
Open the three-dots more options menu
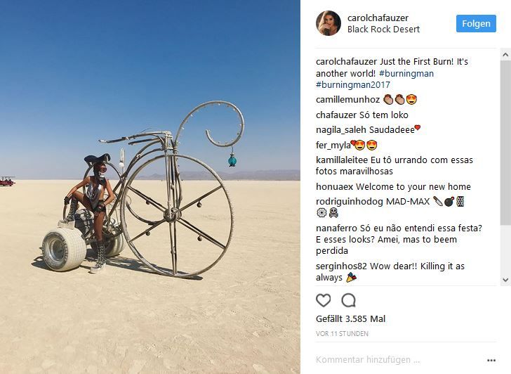tap(491, 361)
